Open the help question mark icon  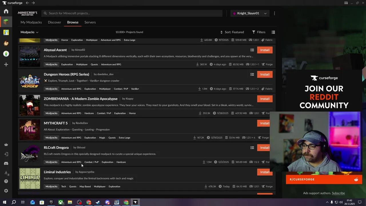pos(6,181)
